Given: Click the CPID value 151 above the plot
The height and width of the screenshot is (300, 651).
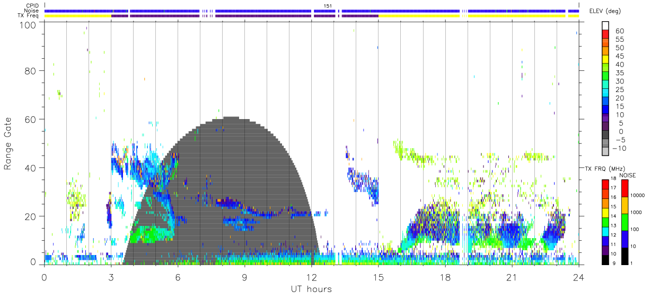Looking at the screenshot, I should tap(329, 6).
